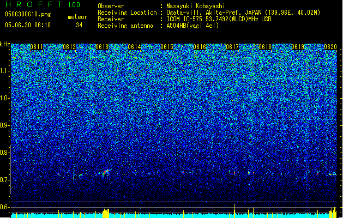Click the 'Receiving antenna' field label
343x218 pixels.
coord(125,26)
